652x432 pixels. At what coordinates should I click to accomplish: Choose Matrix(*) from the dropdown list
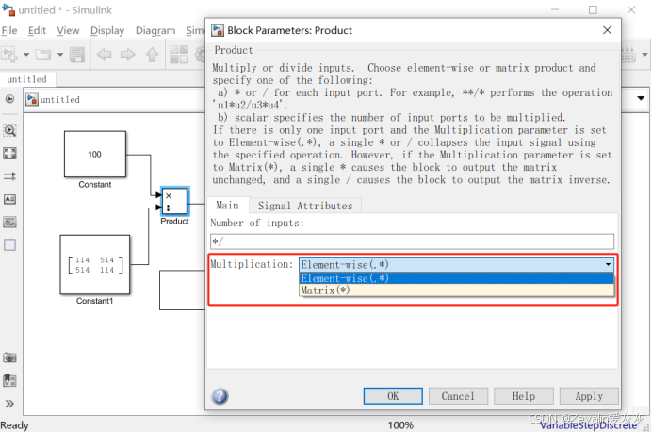(324, 291)
